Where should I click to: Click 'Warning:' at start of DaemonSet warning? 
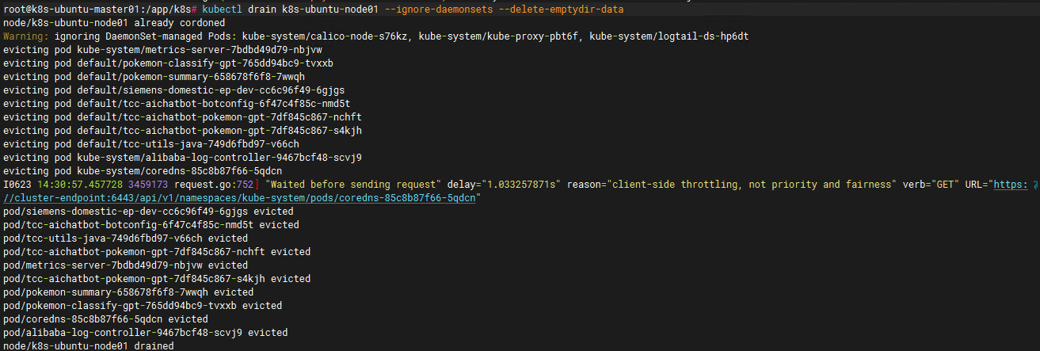click(25, 36)
